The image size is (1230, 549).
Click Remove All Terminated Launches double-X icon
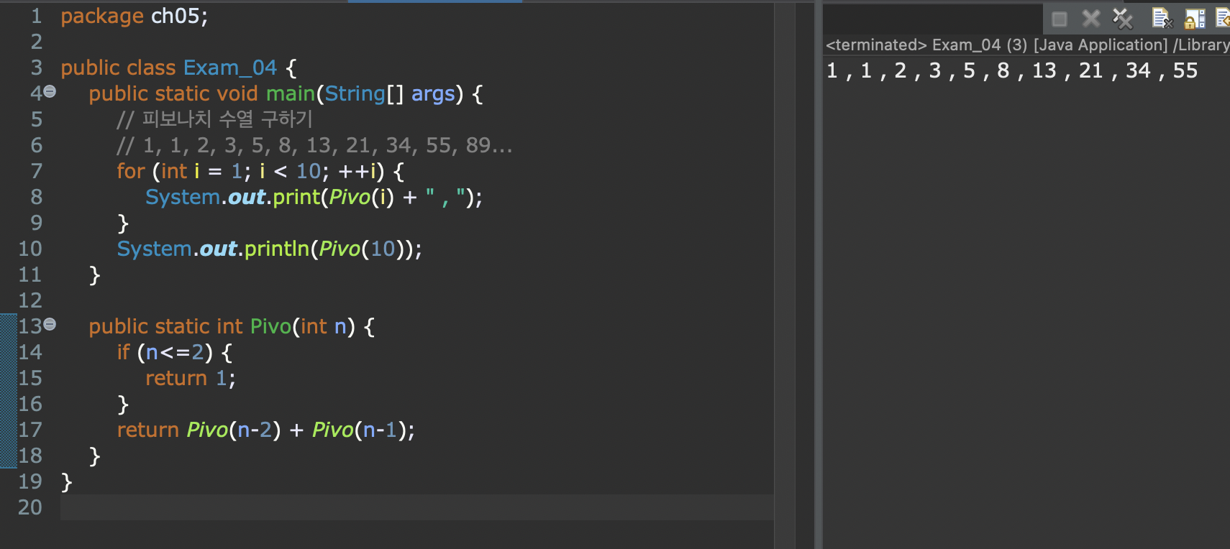click(x=1122, y=18)
